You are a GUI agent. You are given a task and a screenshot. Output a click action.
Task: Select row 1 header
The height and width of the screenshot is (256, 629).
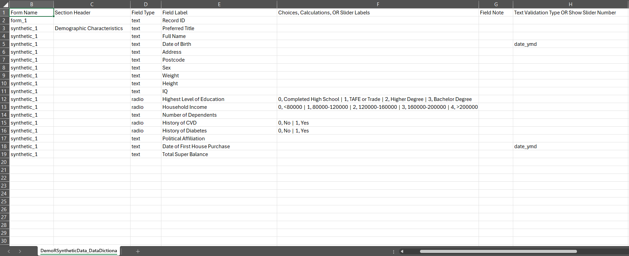tap(4, 13)
